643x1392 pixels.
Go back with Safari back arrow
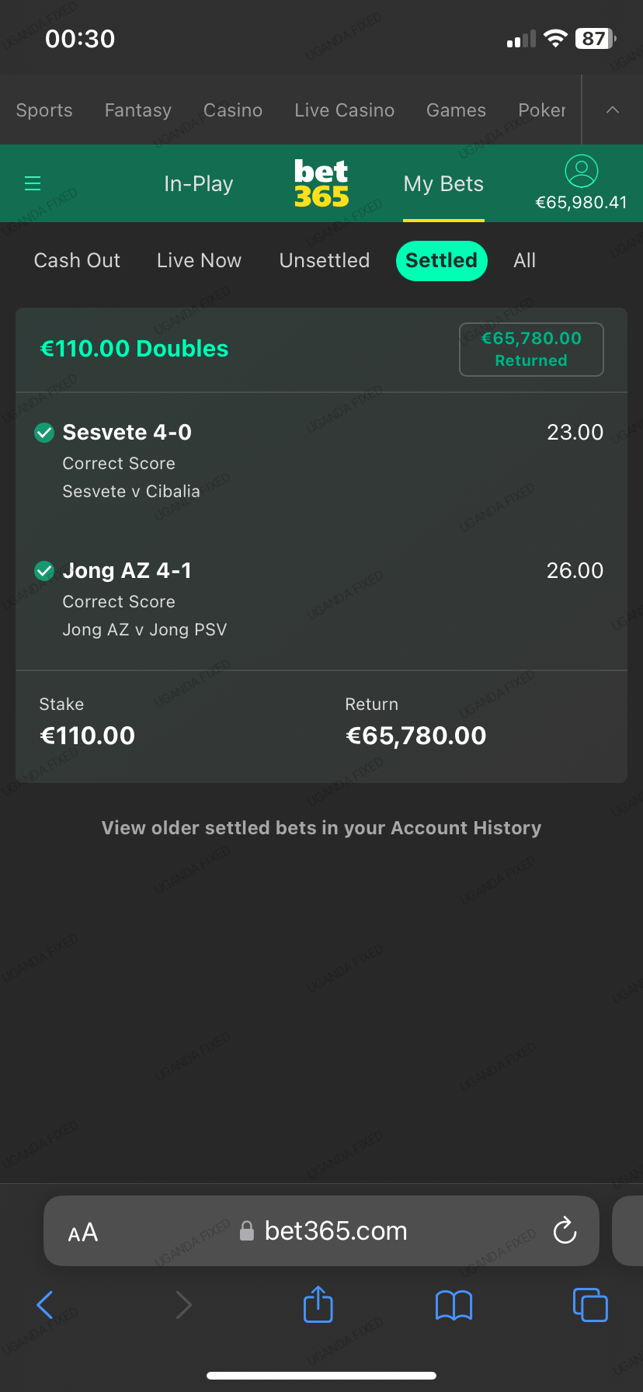(45, 1304)
